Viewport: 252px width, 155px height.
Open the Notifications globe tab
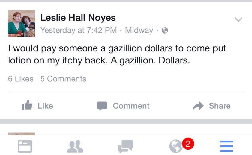pos(176,146)
